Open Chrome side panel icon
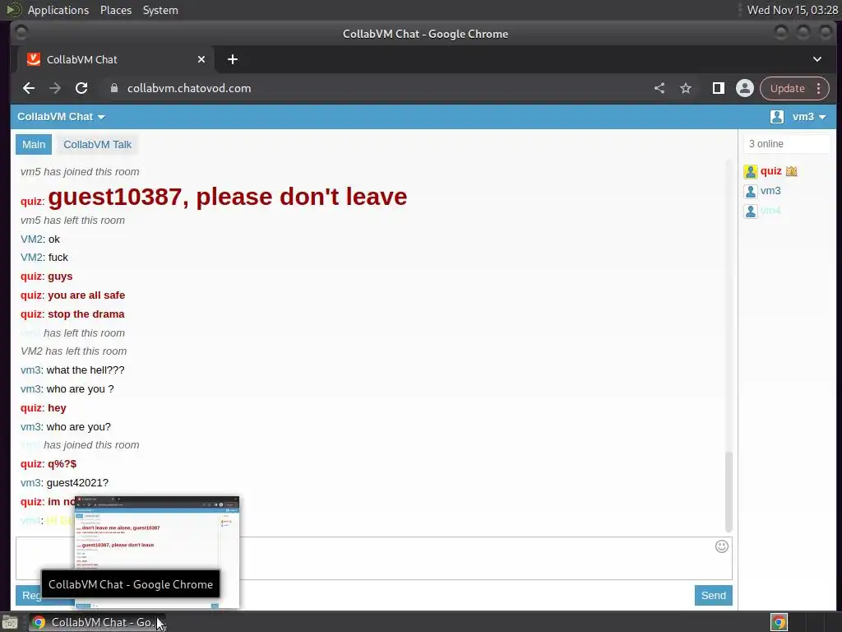 (x=719, y=88)
